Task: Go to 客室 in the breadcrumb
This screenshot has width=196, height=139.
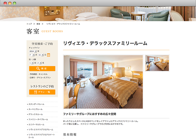Action: click(38, 24)
